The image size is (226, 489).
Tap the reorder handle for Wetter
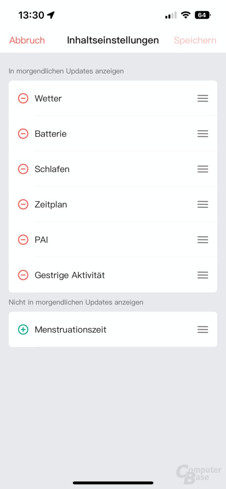point(202,99)
